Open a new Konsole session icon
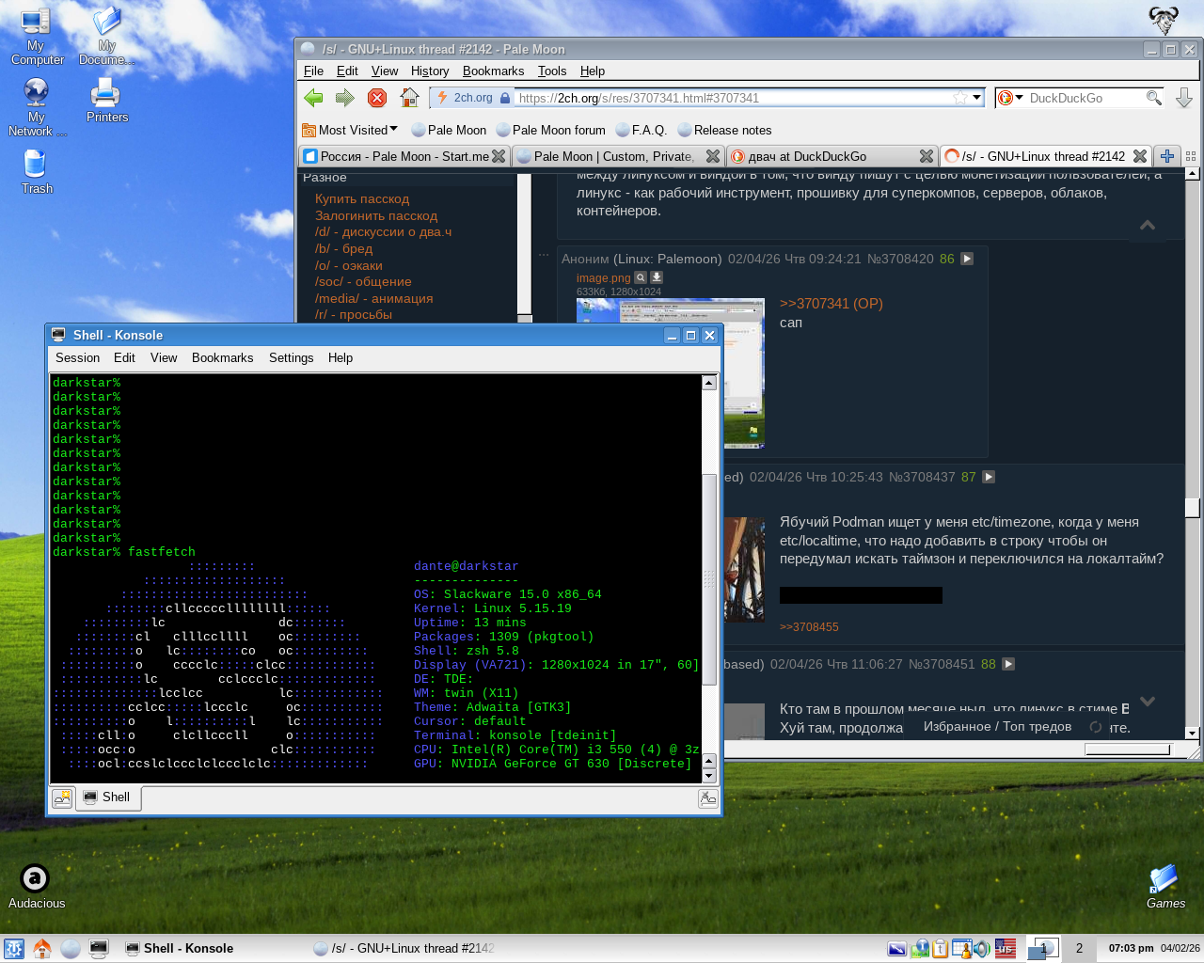Viewport: 1204px width, 963px height. click(x=62, y=797)
